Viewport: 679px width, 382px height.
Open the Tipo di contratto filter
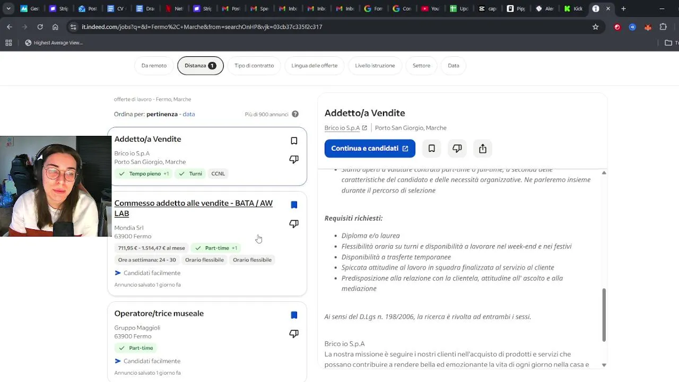point(254,66)
